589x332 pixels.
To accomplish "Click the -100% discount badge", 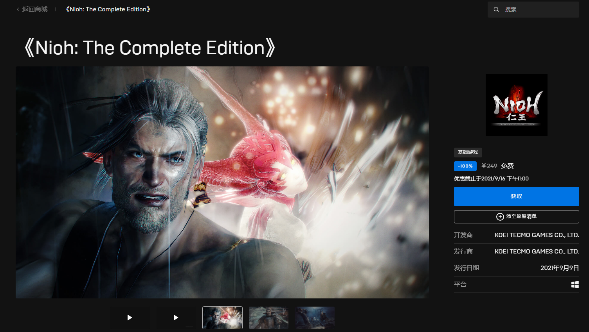I will pos(465,166).
